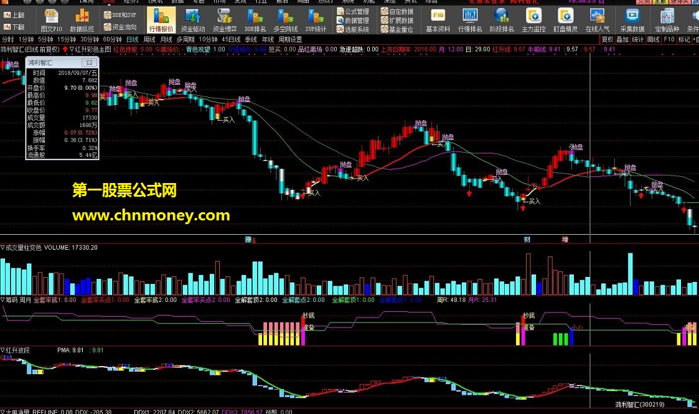The width and height of the screenshot is (699, 414).
Task: Click the 标记 mark button
Action: click(684, 40)
